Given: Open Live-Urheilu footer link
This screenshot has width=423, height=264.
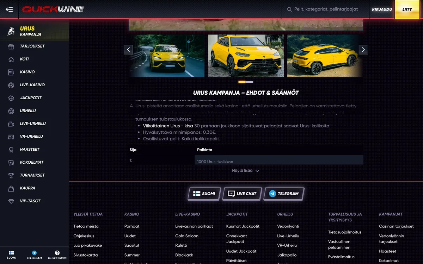Looking at the screenshot, I should (288, 236).
